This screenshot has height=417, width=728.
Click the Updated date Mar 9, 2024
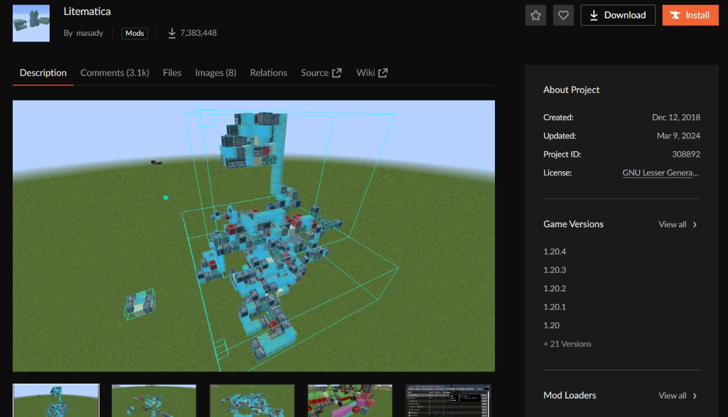(x=678, y=136)
